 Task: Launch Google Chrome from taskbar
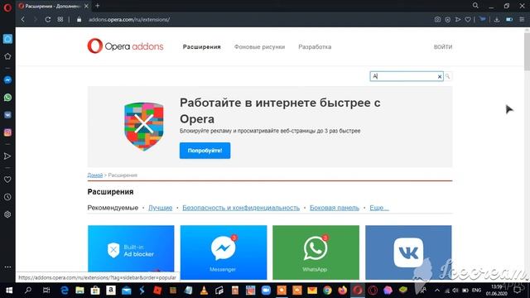click(327, 291)
